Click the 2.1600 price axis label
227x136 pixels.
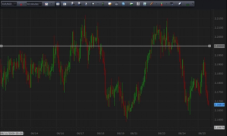[219, 120]
